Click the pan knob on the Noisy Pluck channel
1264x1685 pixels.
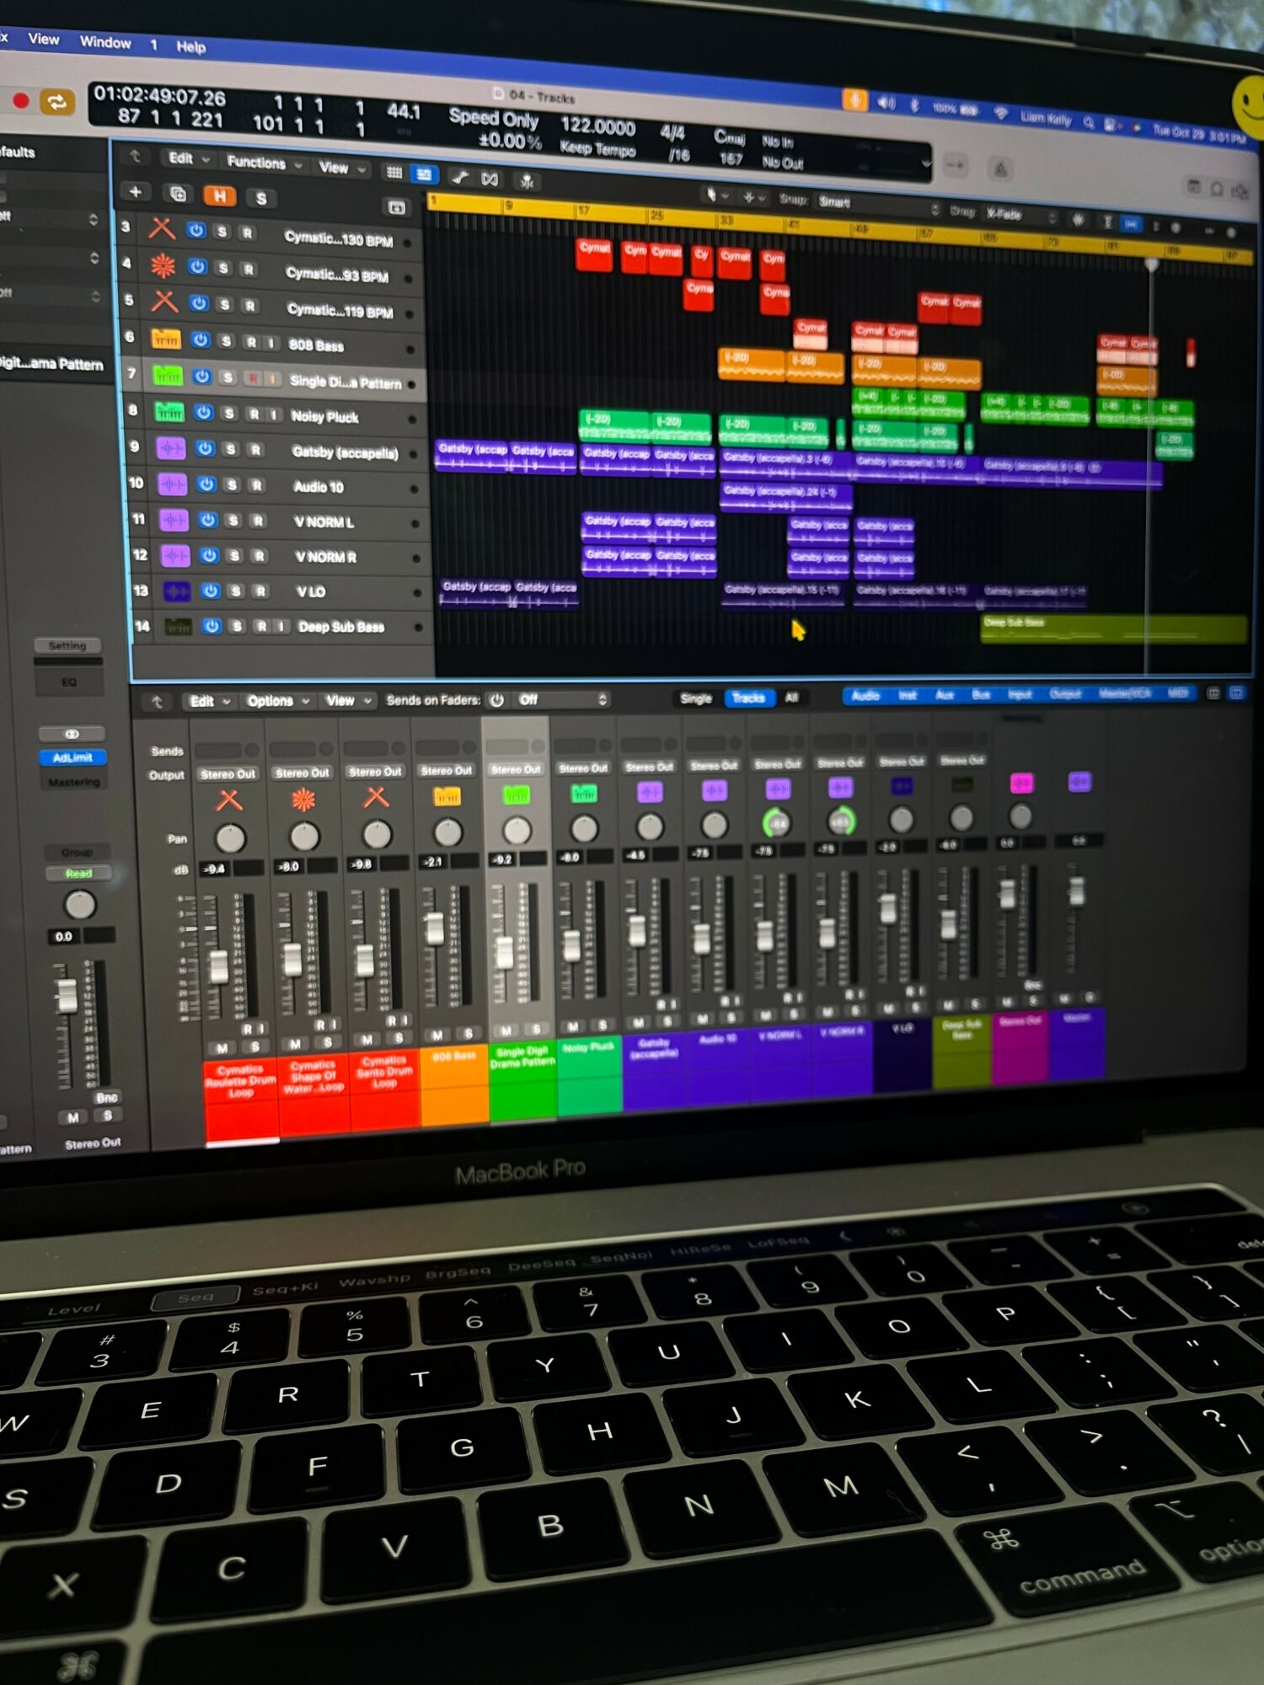584,829
